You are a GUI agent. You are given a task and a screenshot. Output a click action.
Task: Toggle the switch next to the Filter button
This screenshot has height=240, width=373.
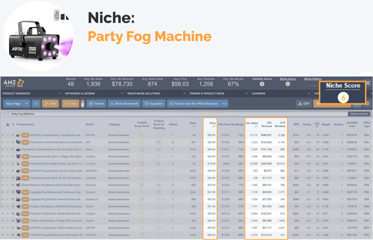pos(83,103)
